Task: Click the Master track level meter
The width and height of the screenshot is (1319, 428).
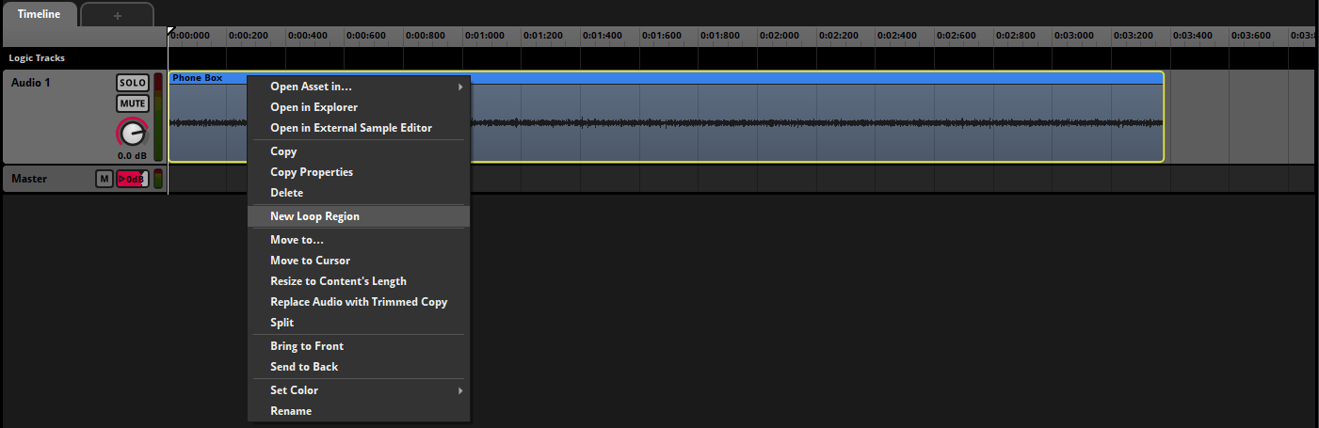Action: pyautogui.click(x=158, y=180)
